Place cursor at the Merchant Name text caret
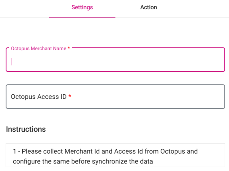 click(11, 61)
